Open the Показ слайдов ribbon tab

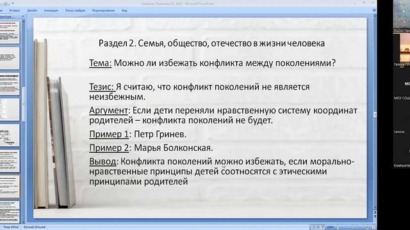(75, 10)
